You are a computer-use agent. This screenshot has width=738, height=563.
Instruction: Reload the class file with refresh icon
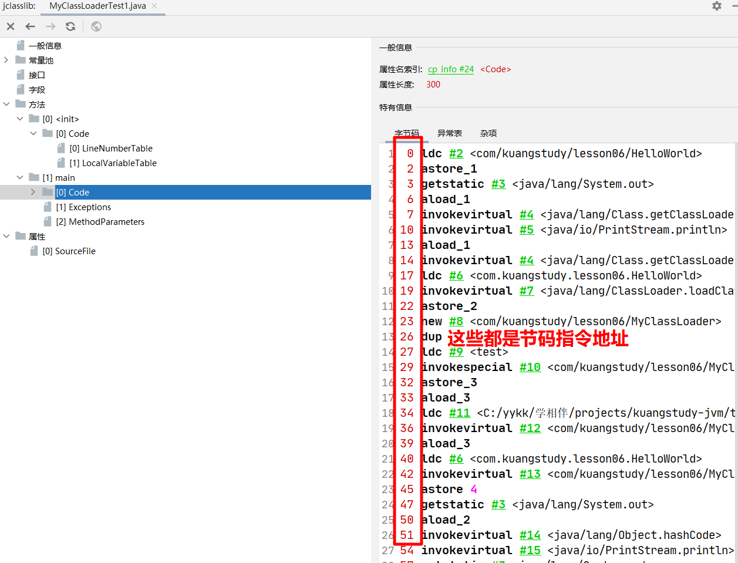[70, 26]
